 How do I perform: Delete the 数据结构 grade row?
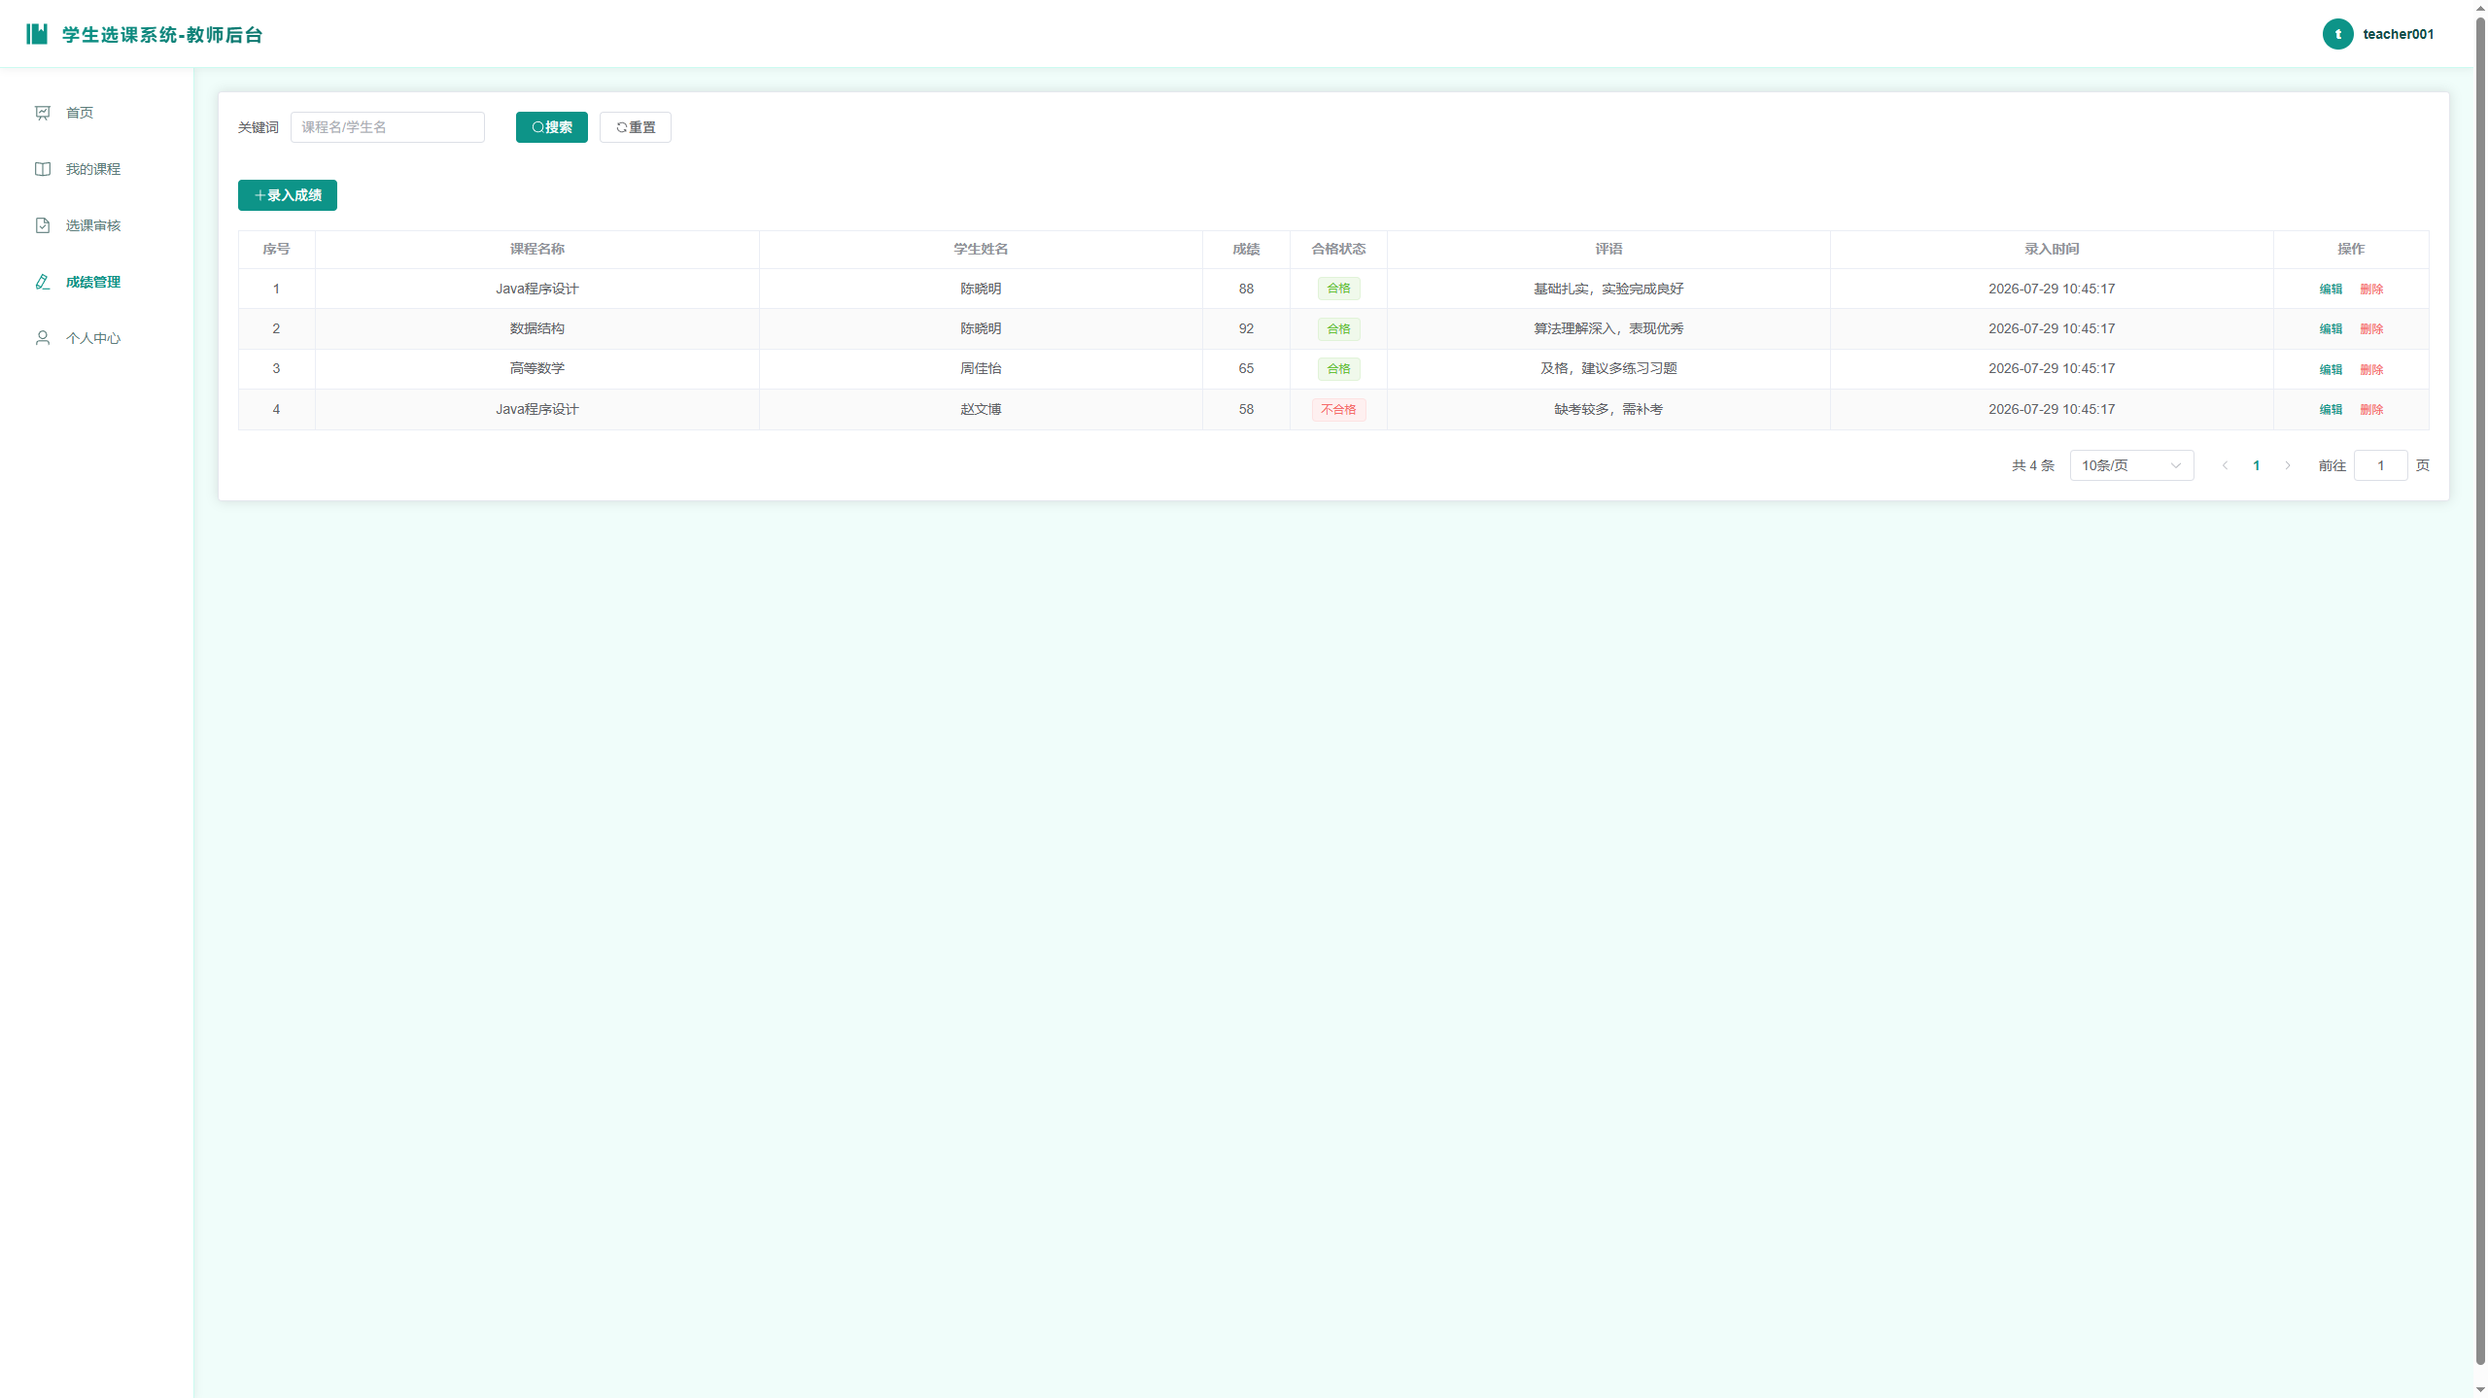(x=2371, y=328)
